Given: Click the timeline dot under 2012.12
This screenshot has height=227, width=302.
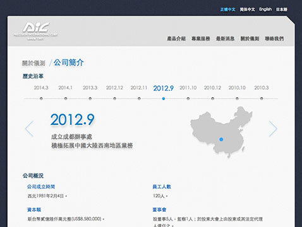Looking at the screenshot, I should (114, 98).
